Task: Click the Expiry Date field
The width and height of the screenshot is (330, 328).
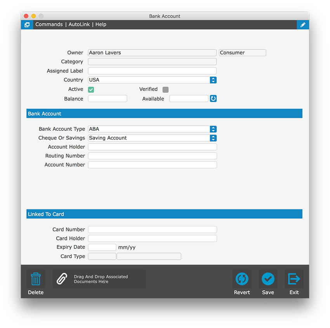Action: [x=102, y=247]
